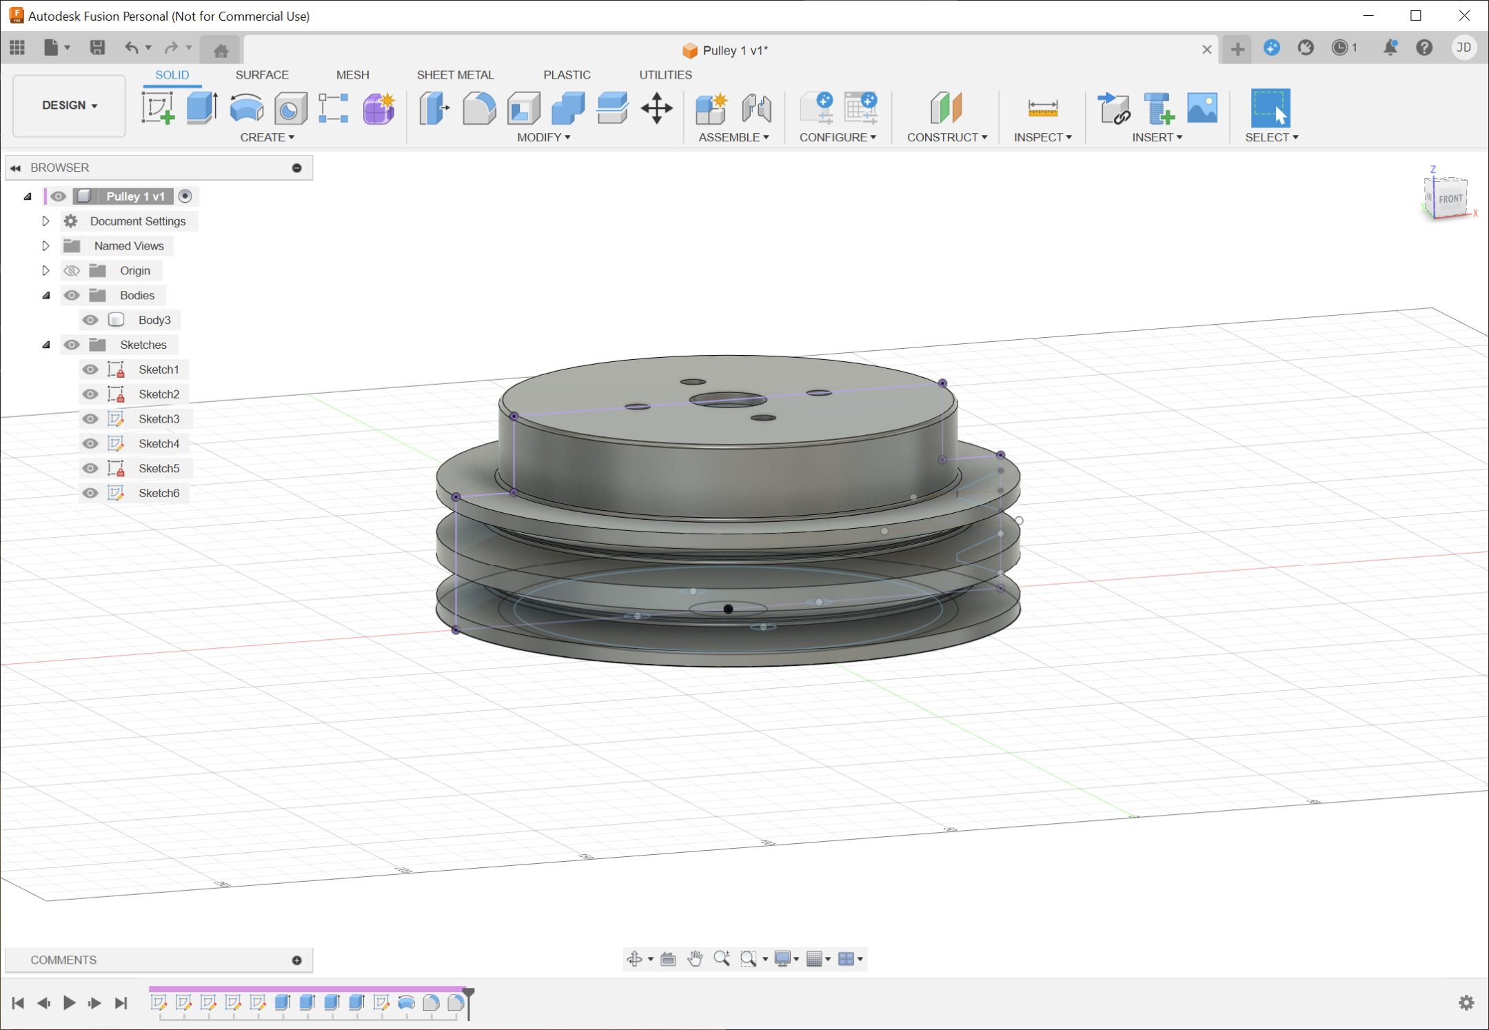
Task: Open a new design tab plus button
Action: [x=1237, y=49]
